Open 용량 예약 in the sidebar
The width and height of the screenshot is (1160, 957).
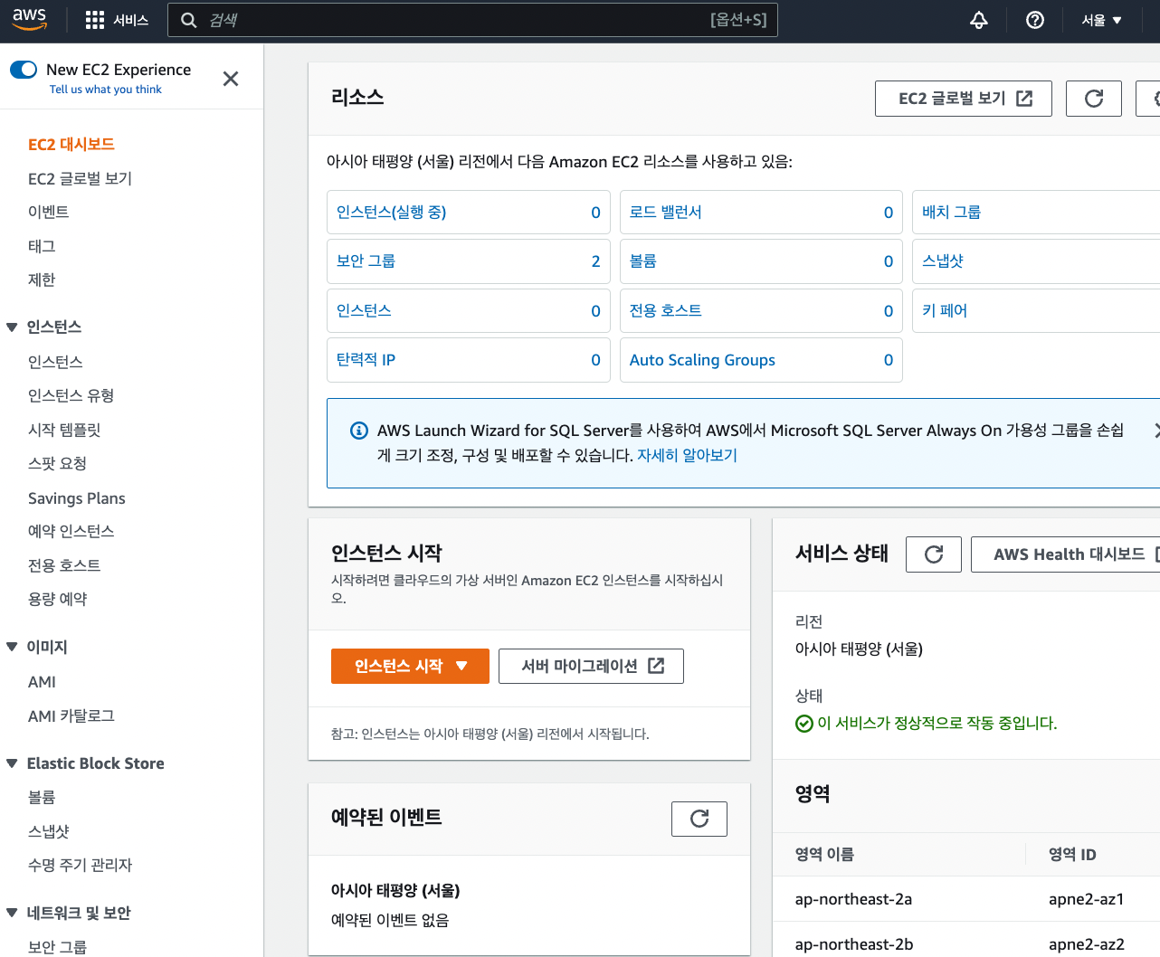click(x=57, y=599)
